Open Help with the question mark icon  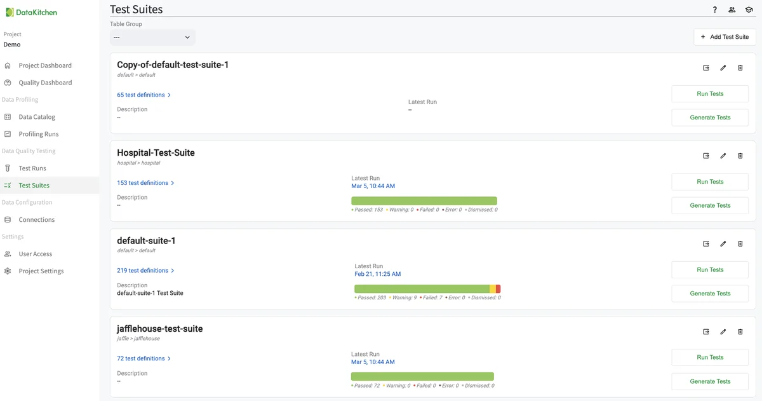(x=714, y=10)
